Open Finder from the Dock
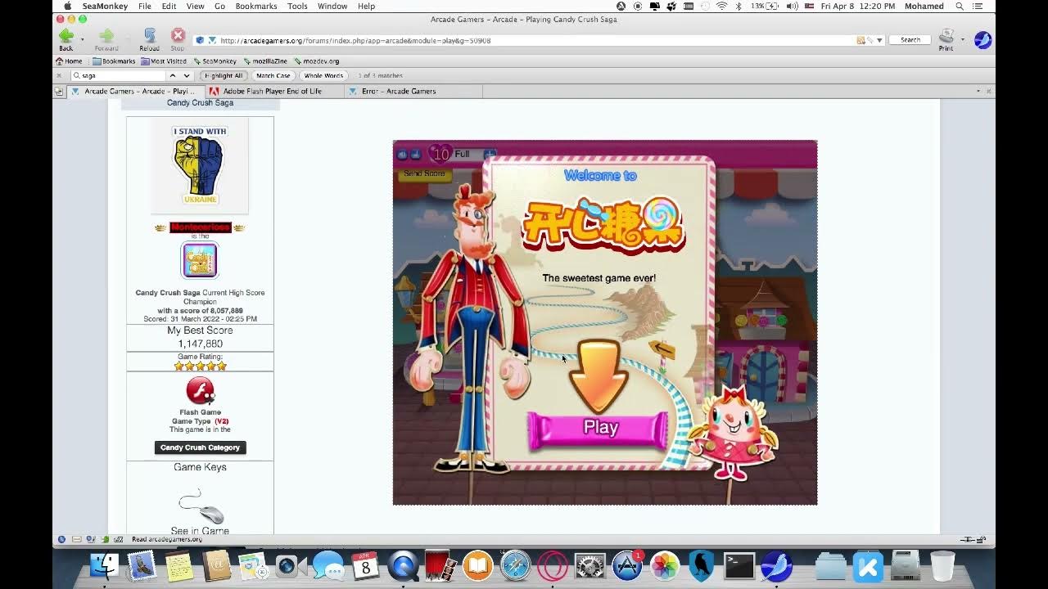This screenshot has height=589, width=1048. [104, 566]
